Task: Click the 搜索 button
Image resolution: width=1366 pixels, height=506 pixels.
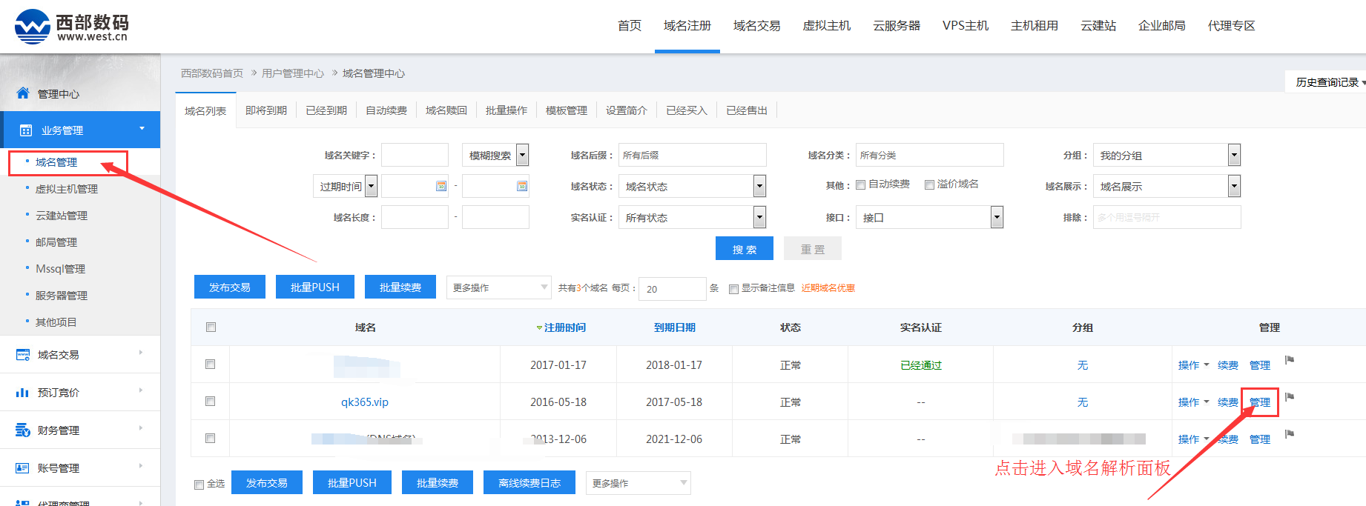Action: tap(744, 249)
